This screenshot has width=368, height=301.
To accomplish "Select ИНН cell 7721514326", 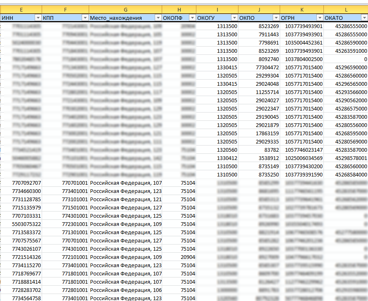I will coord(21,257).
